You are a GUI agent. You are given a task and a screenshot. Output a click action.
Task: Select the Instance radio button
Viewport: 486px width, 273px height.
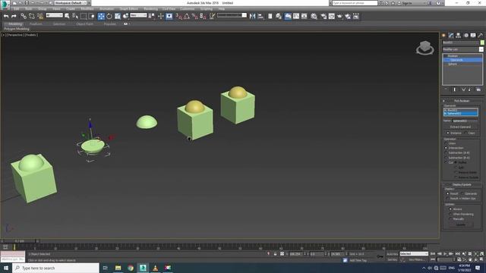tap(448, 133)
